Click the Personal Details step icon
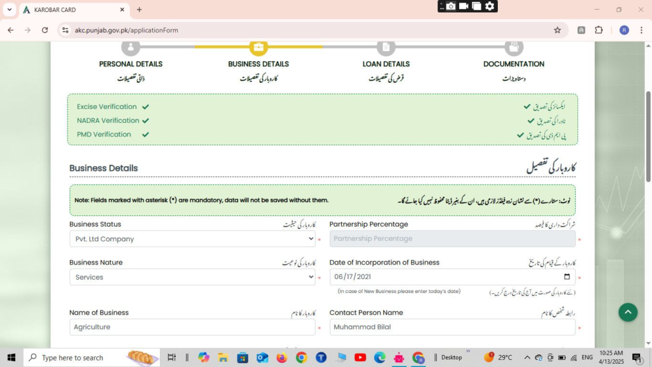 [131, 47]
